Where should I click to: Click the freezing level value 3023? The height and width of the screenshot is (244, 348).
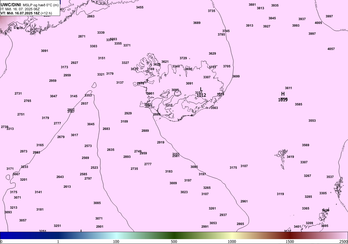[184, 192]
